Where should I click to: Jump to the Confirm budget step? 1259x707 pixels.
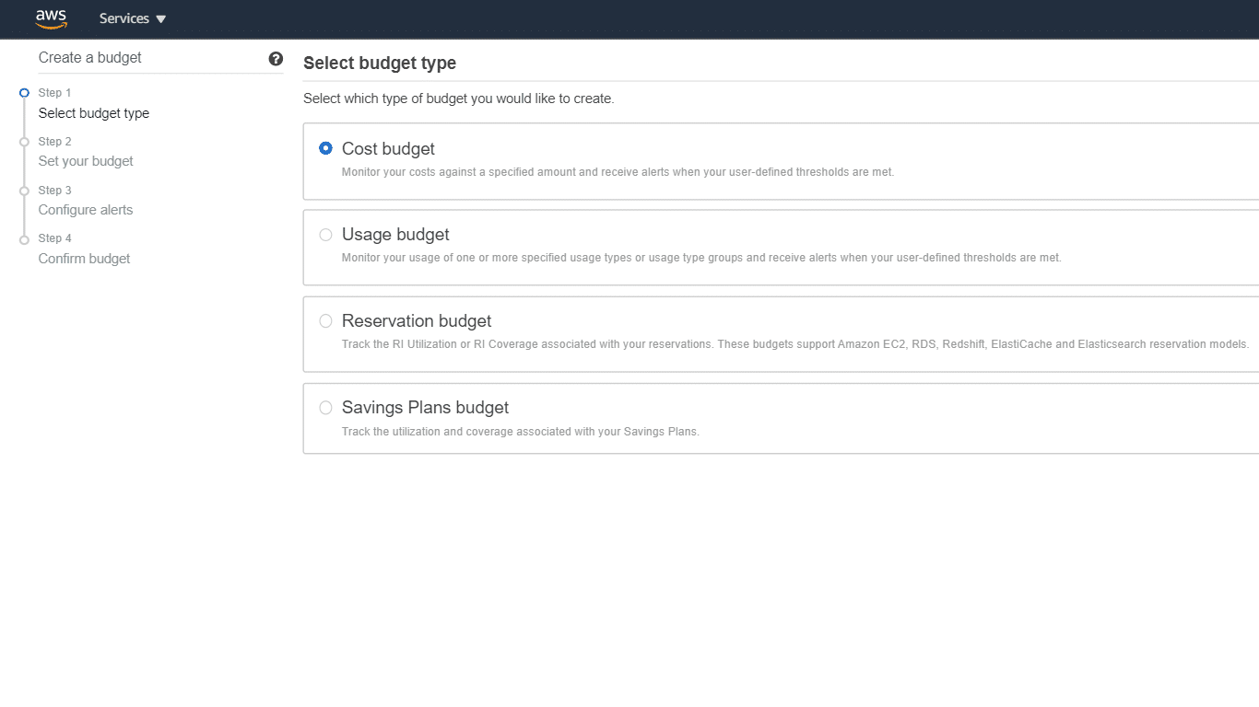(84, 259)
